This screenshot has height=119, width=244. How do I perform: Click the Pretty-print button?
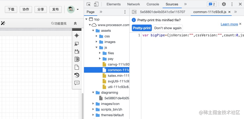(142, 28)
